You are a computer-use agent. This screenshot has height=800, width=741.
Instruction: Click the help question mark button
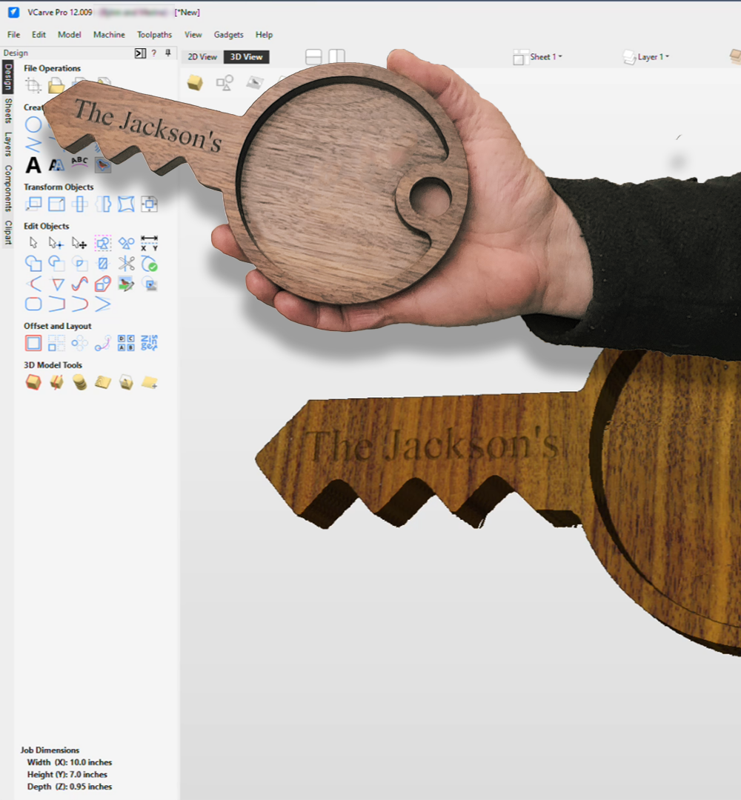click(x=153, y=53)
